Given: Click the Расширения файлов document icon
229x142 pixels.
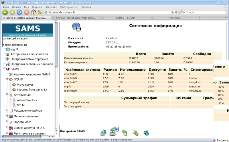Looking at the screenshot, I should tap(11, 111).
